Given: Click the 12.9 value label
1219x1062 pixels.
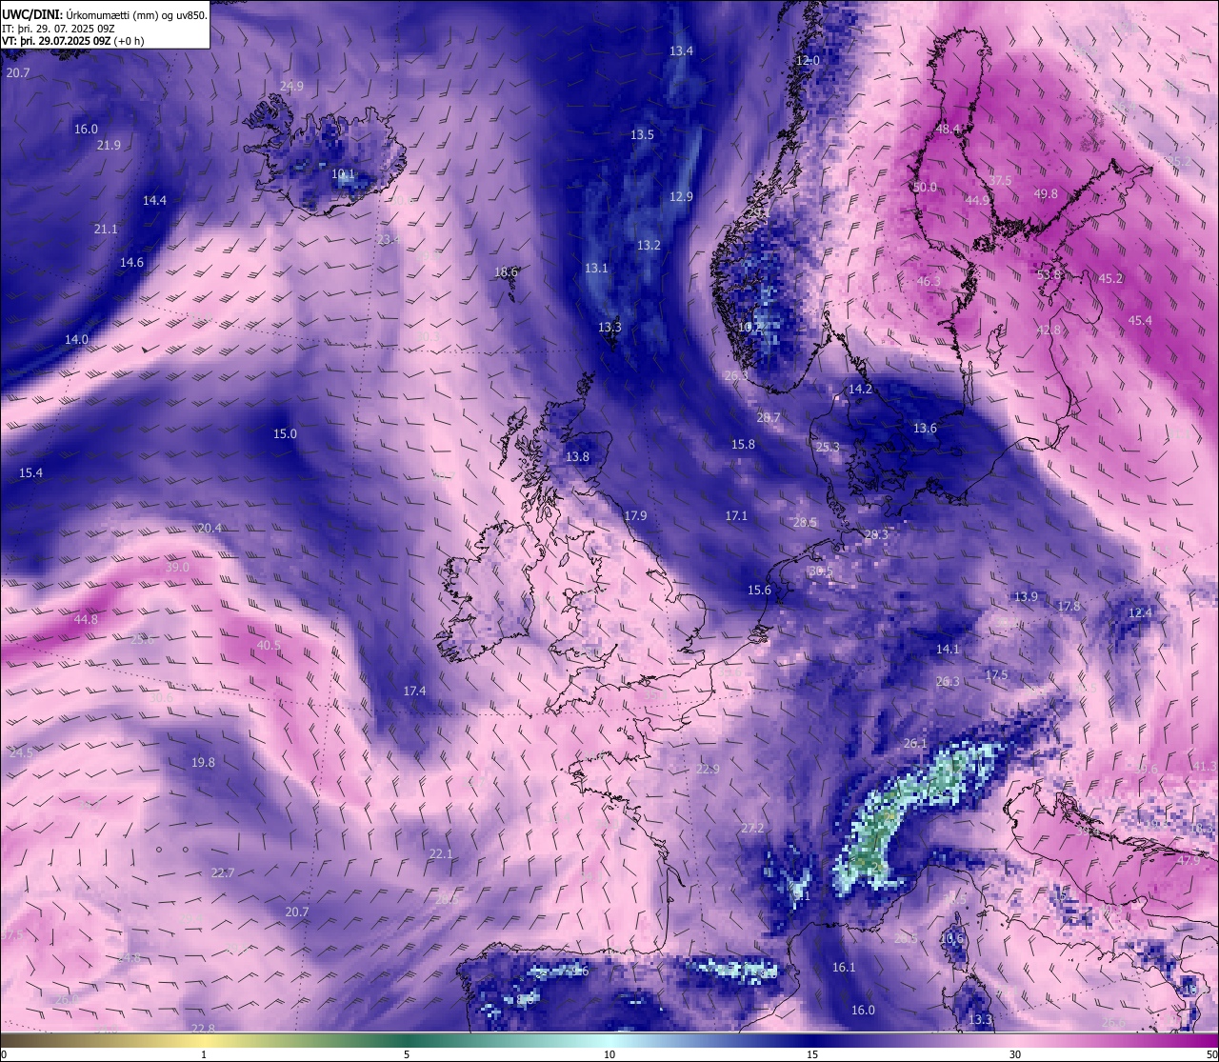Looking at the screenshot, I should pyautogui.click(x=681, y=196).
